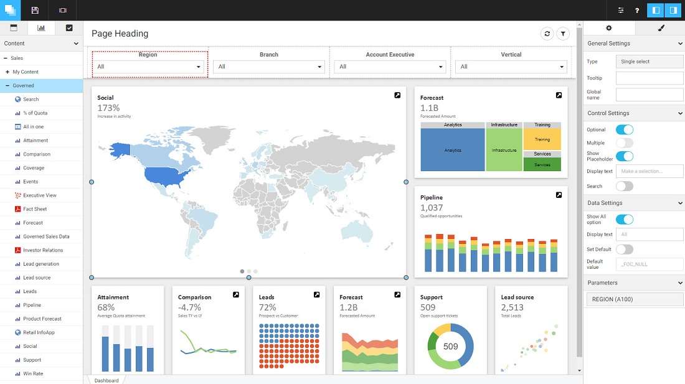
Task: Open help with the question mark icon
Action: (637, 11)
